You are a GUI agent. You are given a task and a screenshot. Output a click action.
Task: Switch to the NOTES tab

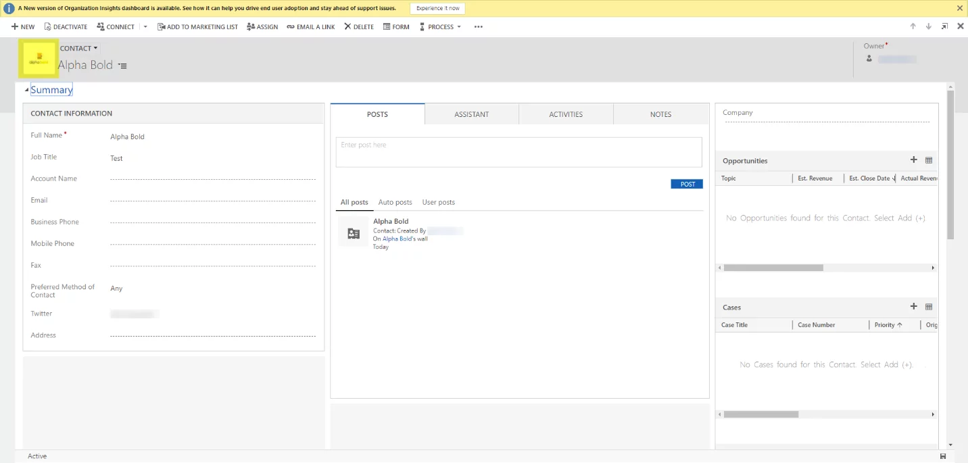click(x=660, y=114)
